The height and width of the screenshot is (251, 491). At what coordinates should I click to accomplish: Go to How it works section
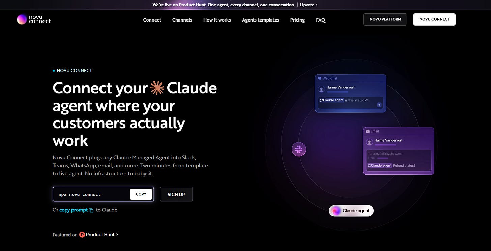coord(217,20)
